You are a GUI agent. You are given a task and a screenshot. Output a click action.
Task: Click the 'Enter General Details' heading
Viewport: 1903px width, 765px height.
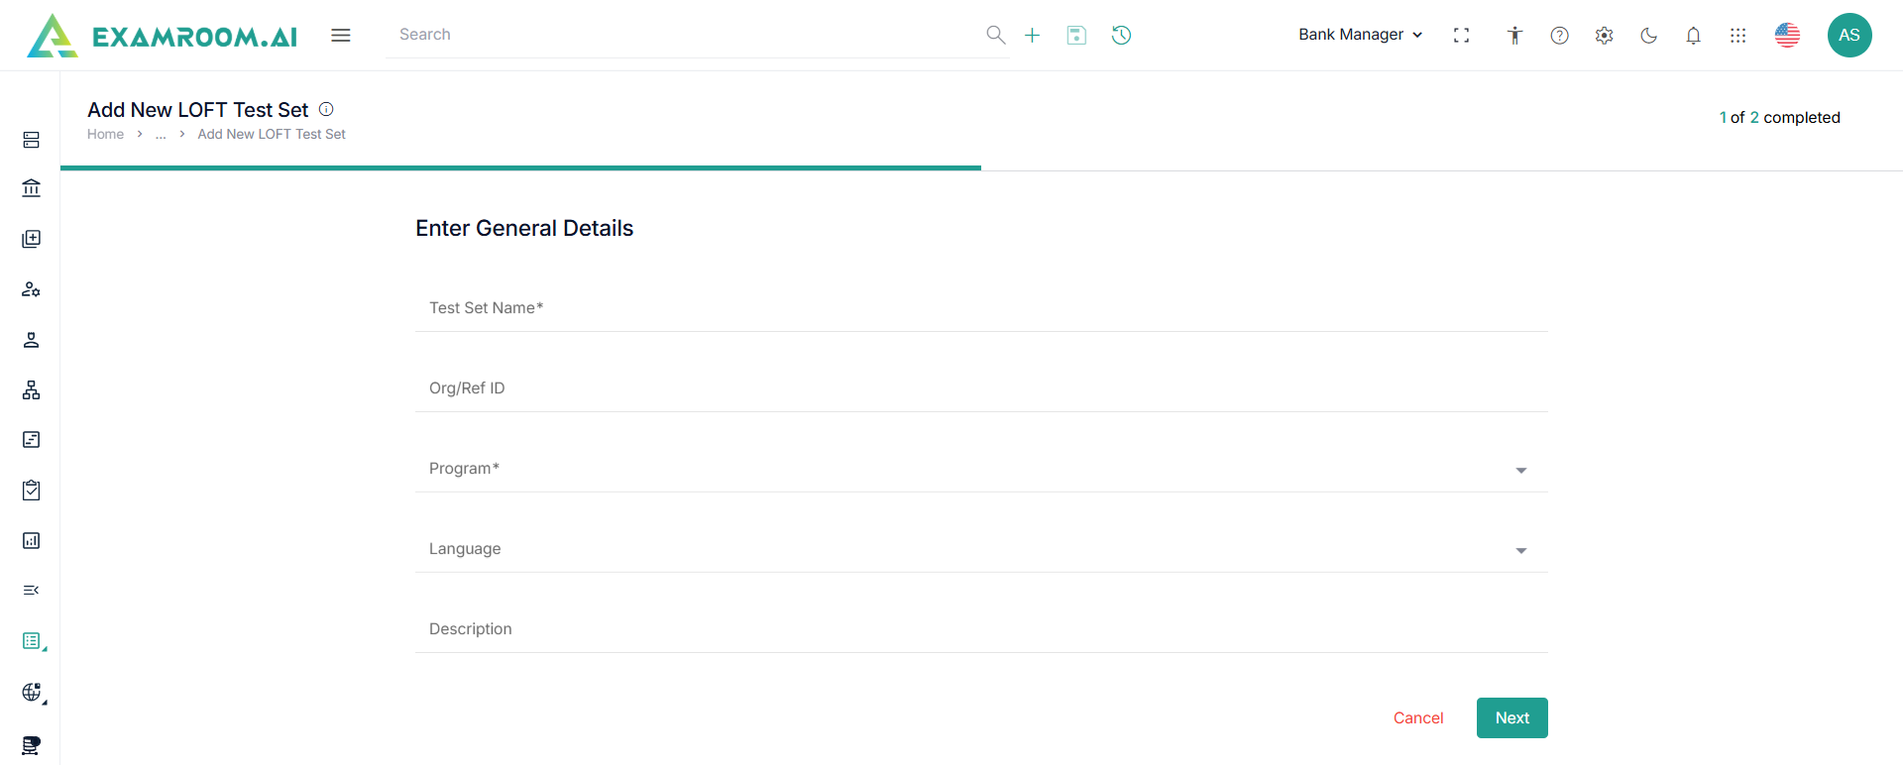[524, 228]
